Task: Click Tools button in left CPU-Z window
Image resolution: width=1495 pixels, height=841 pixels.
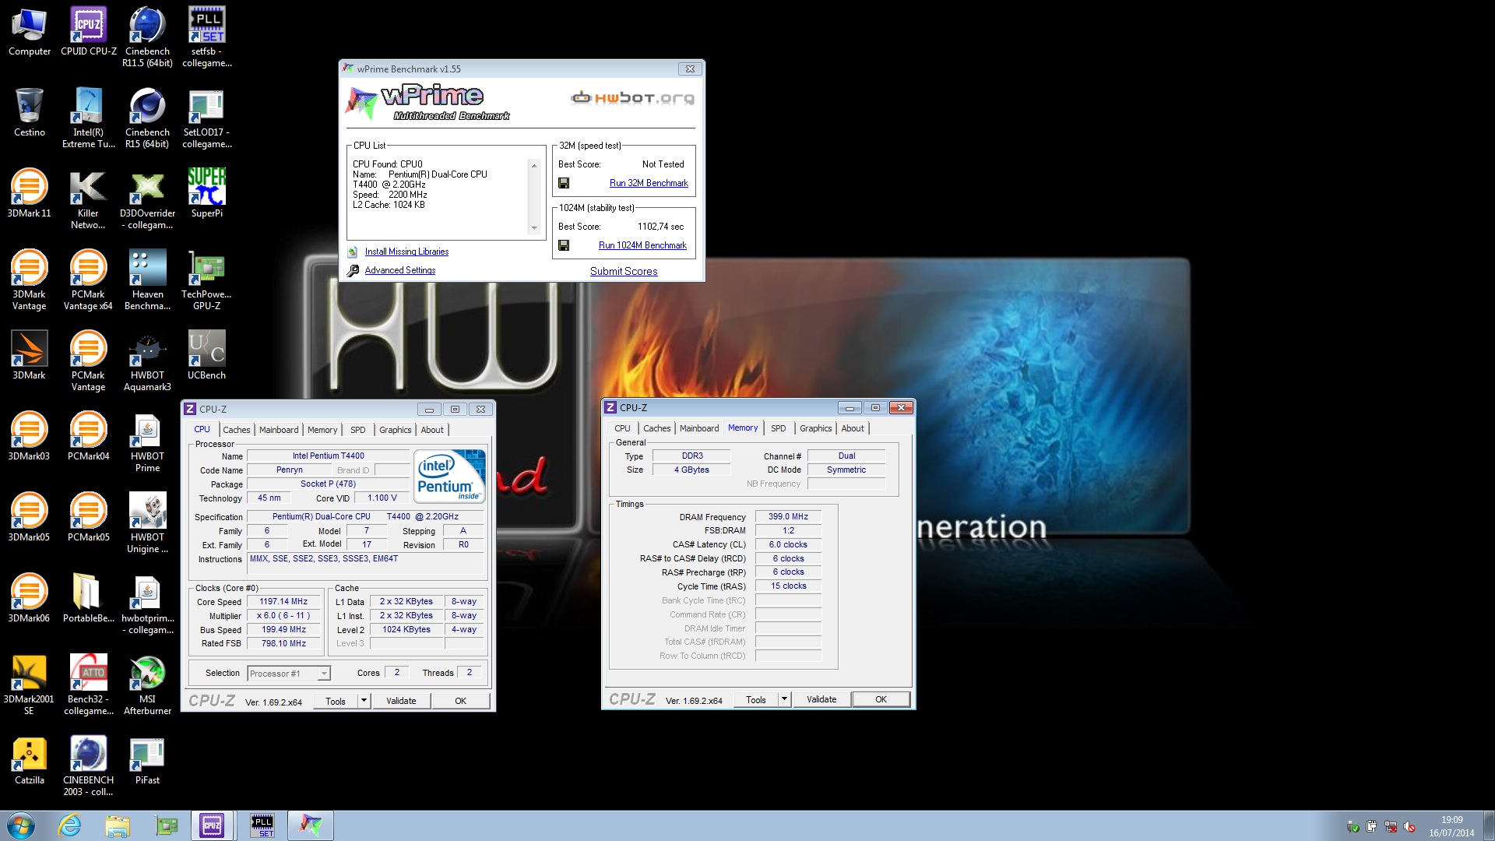Action: point(336,701)
